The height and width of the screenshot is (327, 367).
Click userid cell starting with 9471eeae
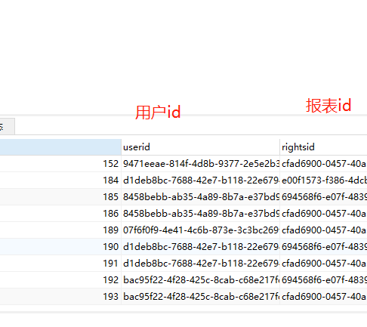[x=200, y=164]
